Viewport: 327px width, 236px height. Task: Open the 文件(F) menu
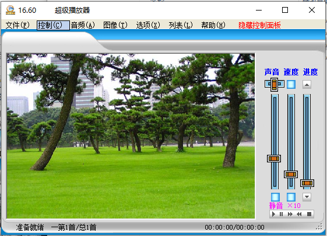(17, 25)
